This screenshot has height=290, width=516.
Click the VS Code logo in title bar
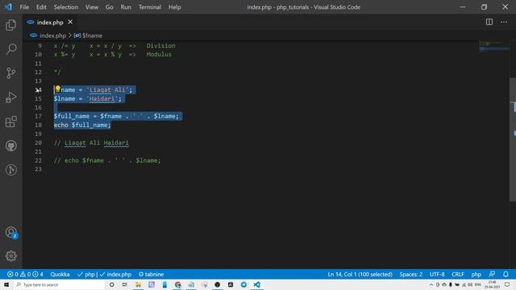8,7
